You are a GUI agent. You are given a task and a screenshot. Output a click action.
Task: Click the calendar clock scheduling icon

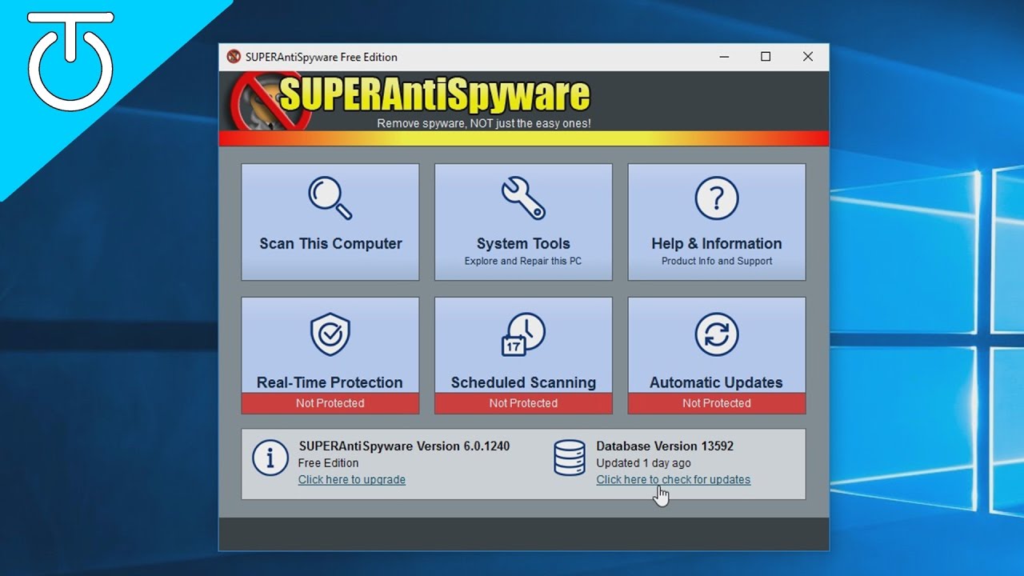(x=523, y=334)
